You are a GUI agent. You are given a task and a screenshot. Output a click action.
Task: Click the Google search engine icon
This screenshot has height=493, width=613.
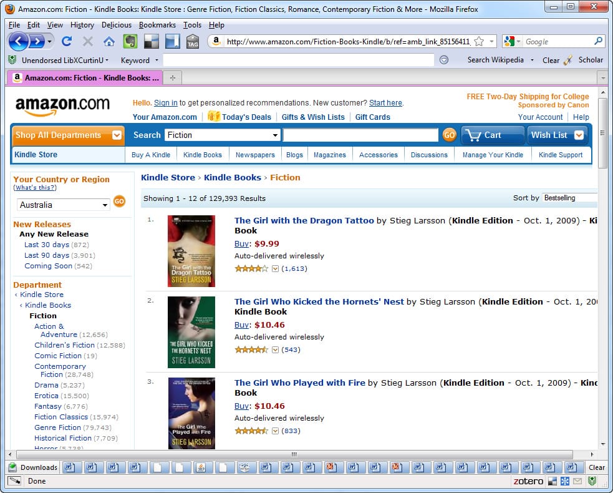click(x=509, y=41)
